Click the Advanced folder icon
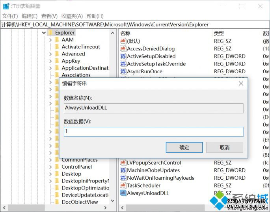270x212 pixels. (x=57, y=54)
